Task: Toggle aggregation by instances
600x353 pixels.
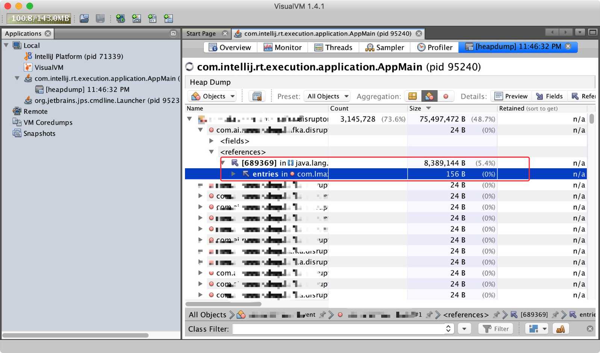Action: coord(446,97)
